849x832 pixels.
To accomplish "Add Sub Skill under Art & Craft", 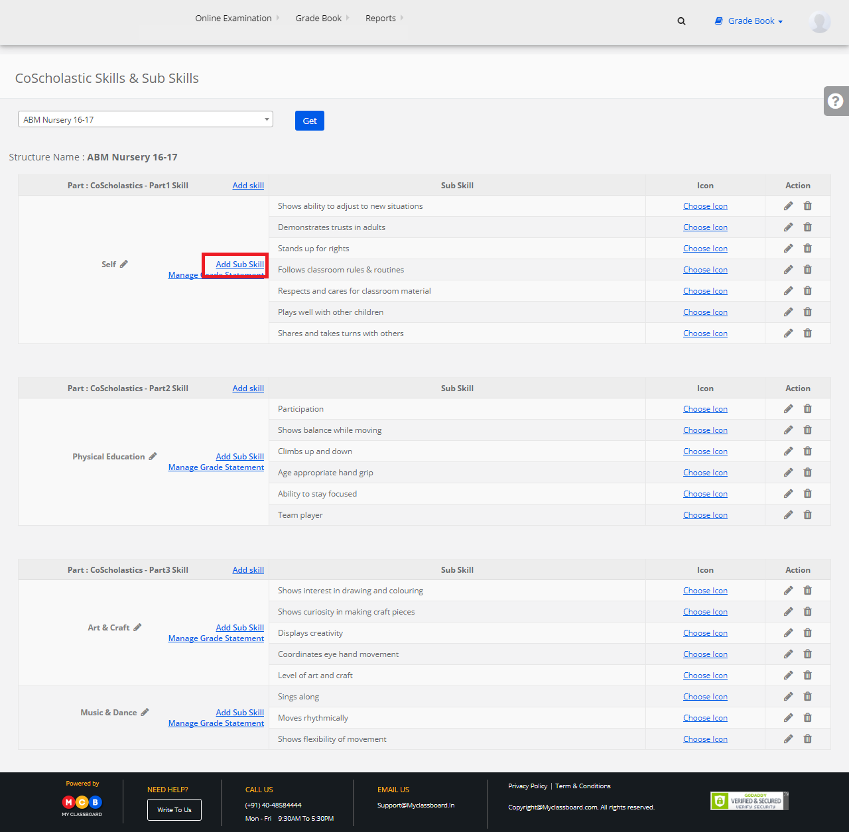I will pos(239,628).
